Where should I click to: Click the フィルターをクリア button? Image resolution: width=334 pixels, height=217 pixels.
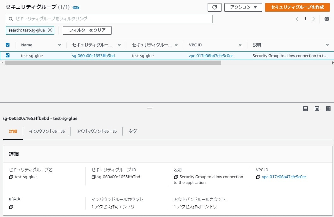[87, 30]
